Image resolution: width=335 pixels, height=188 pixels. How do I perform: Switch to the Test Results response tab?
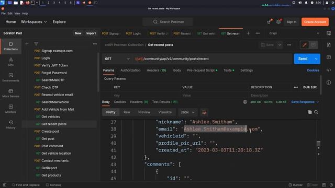click(165, 102)
